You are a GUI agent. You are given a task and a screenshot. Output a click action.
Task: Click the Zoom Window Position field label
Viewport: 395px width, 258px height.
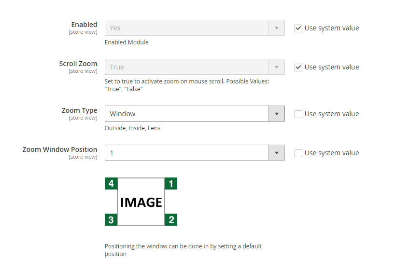click(60, 149)
